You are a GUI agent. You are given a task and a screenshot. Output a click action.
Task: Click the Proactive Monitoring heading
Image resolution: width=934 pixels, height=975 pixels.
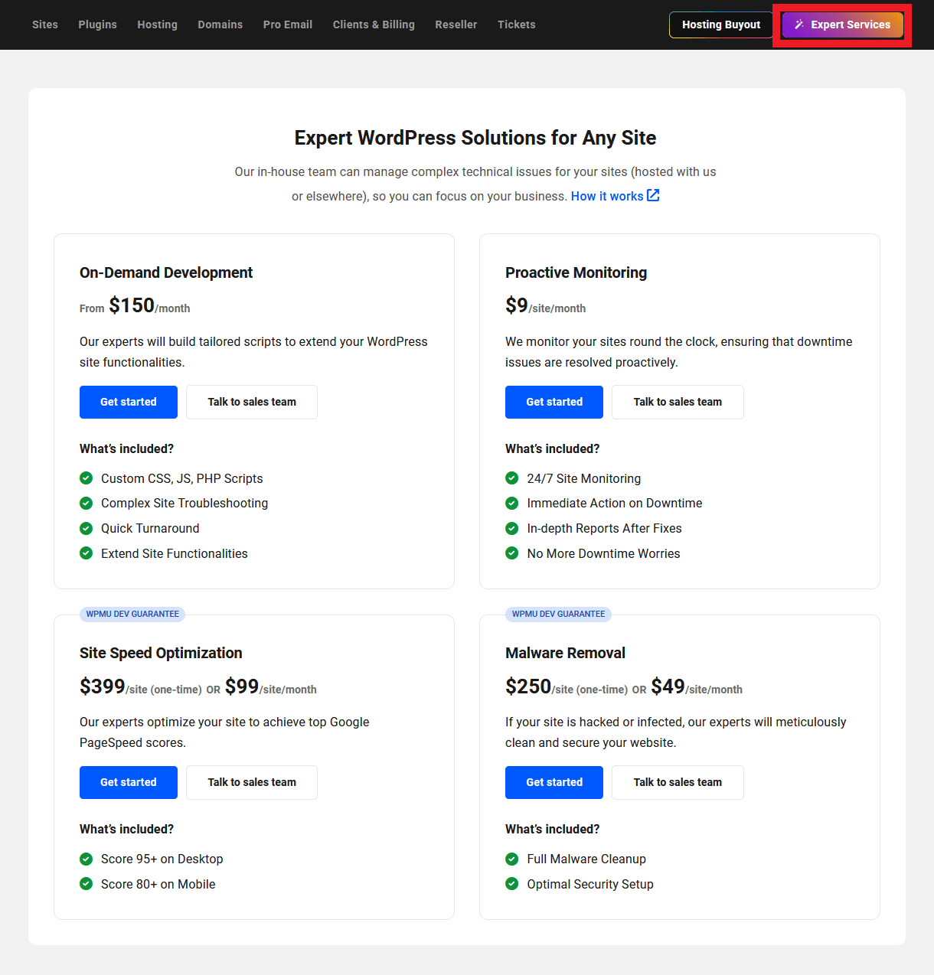click(576, 272)
